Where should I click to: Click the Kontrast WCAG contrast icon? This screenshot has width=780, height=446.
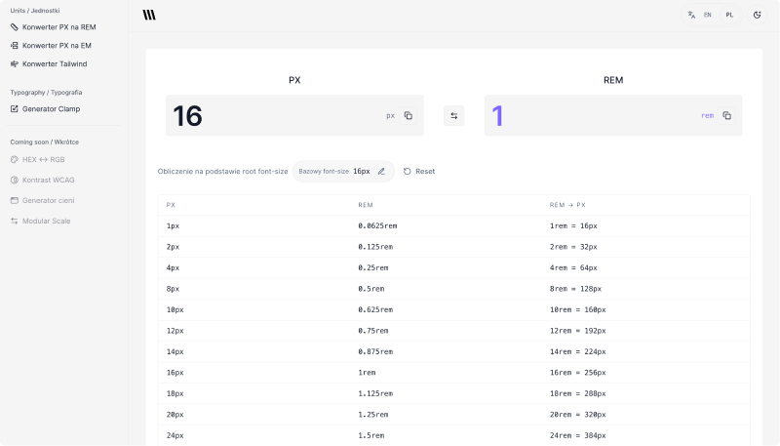coord(15,181)
